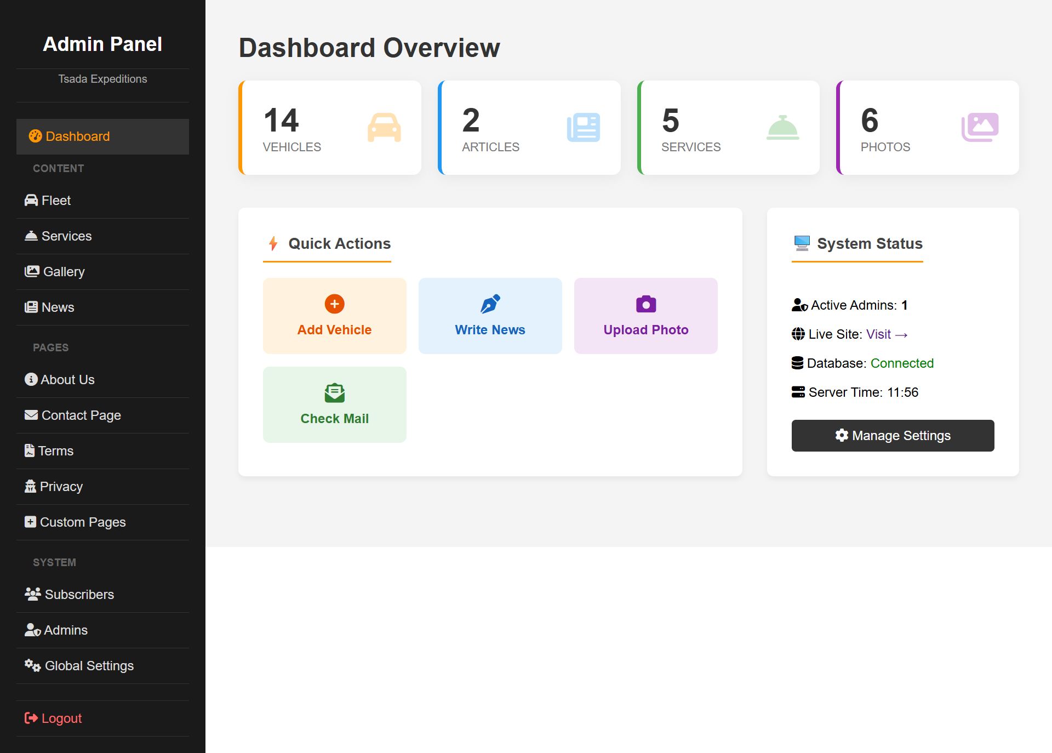This screenshot has height=753, width=1052.
Task: Click the newspaper icon on Articles card
Action: (583, 128)
